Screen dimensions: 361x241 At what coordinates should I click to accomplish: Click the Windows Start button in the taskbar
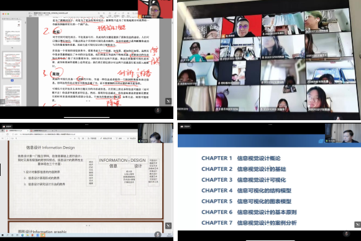[2, 235]
